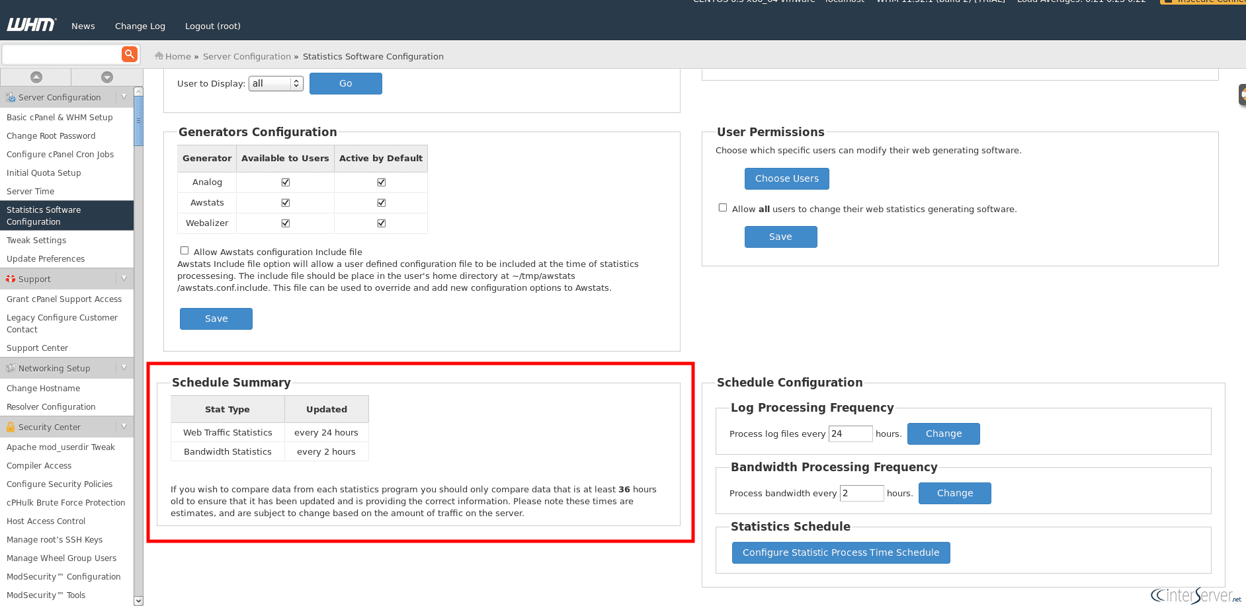This screenshot has width=1246, height=606.
Task: Click the sidebar scroll-down arrow icon
Action: point(106,77)
